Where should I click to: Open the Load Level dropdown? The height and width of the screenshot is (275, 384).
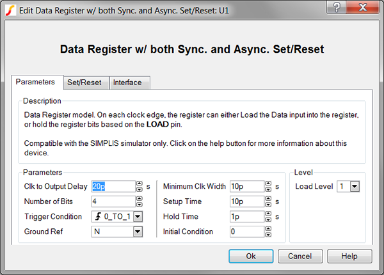355,187
